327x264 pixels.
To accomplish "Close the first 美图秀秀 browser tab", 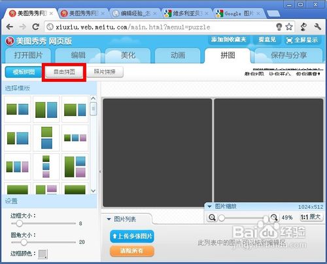I will [51, 14].
